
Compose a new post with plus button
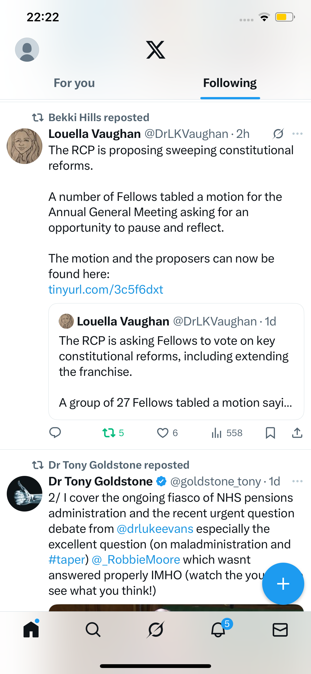[x=283, y=584]
